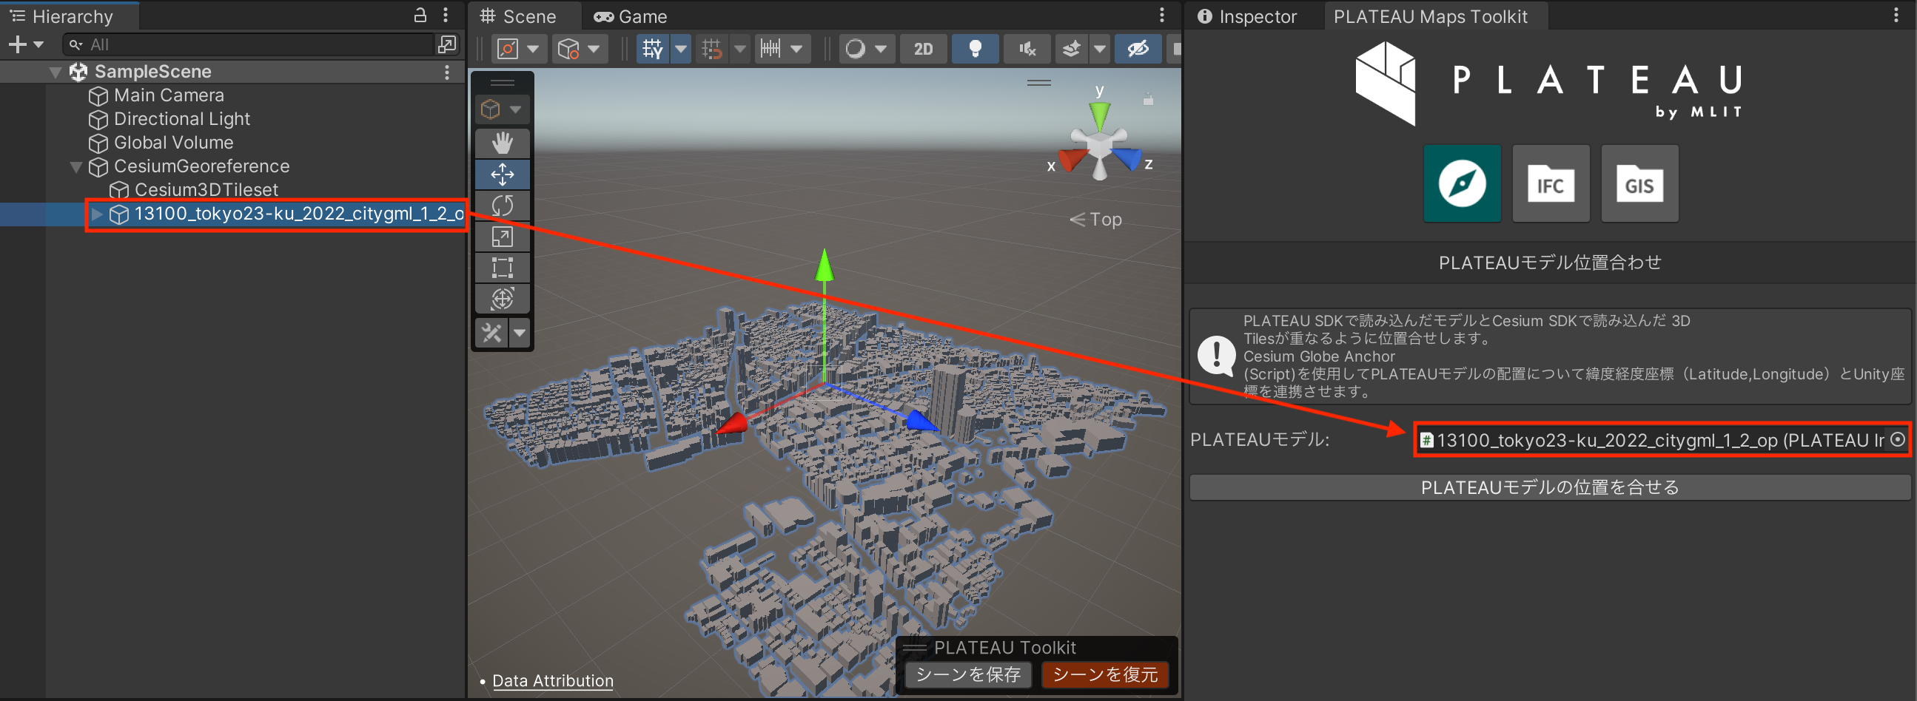
Task: Select Global Volume in Hierarchy
Action: coord(172,143)
